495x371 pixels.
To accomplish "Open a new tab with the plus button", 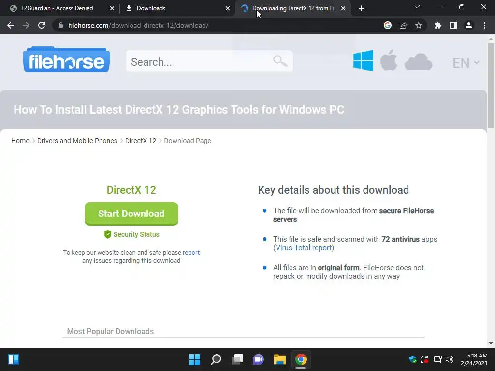I will [x=362, y=8].
